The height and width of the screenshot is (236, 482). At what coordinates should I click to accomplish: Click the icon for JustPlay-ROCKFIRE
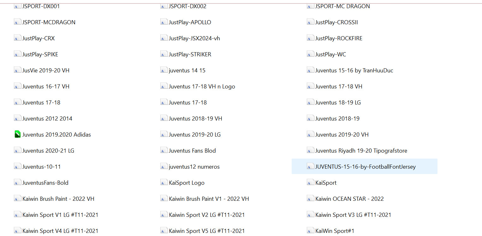[311, 38]
